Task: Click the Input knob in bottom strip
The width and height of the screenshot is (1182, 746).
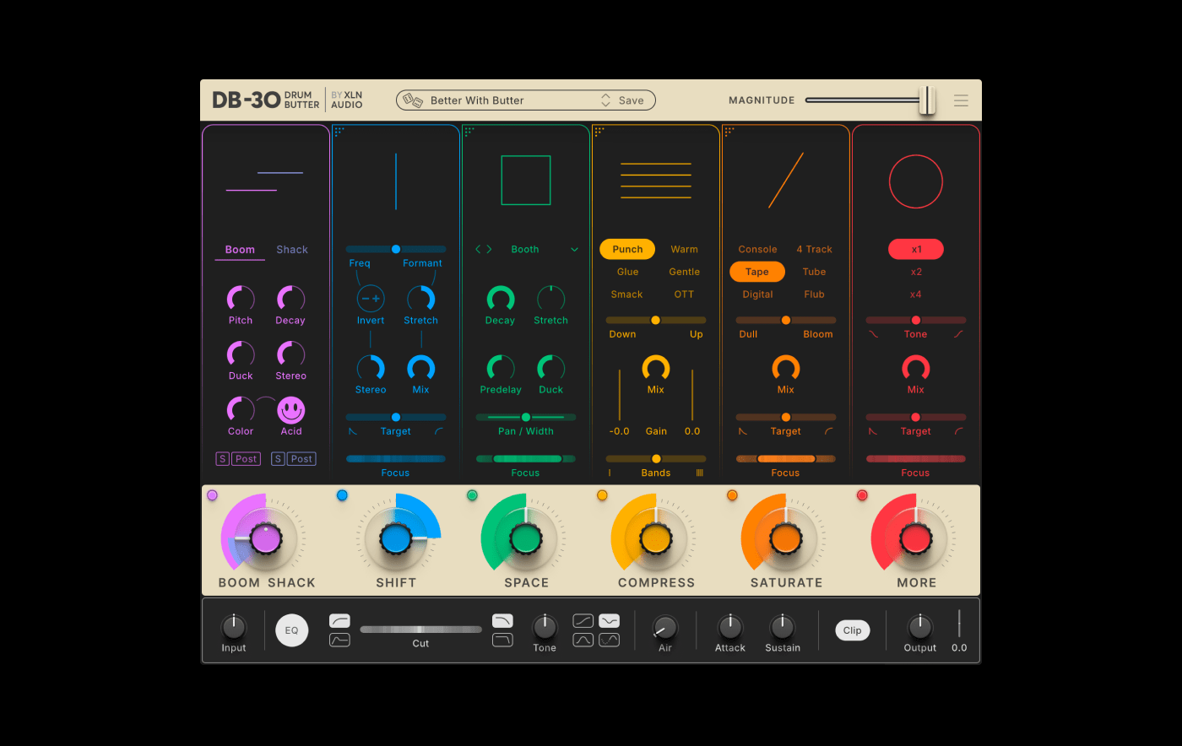Action: click(234, 627)
